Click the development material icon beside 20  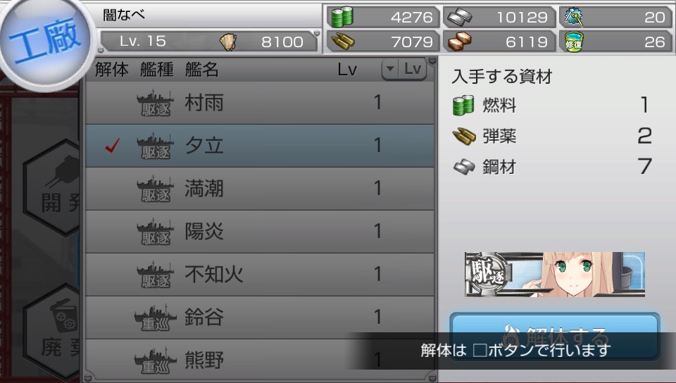pos(574,17)
